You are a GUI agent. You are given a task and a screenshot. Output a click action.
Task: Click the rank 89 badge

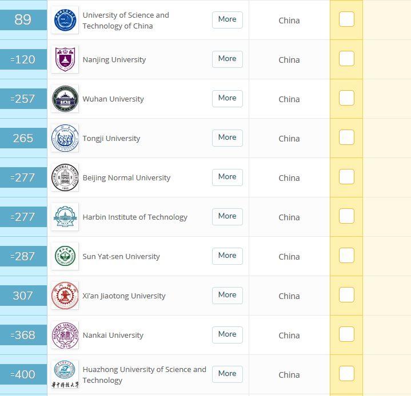pyautogui.click(x=23, y=20)
